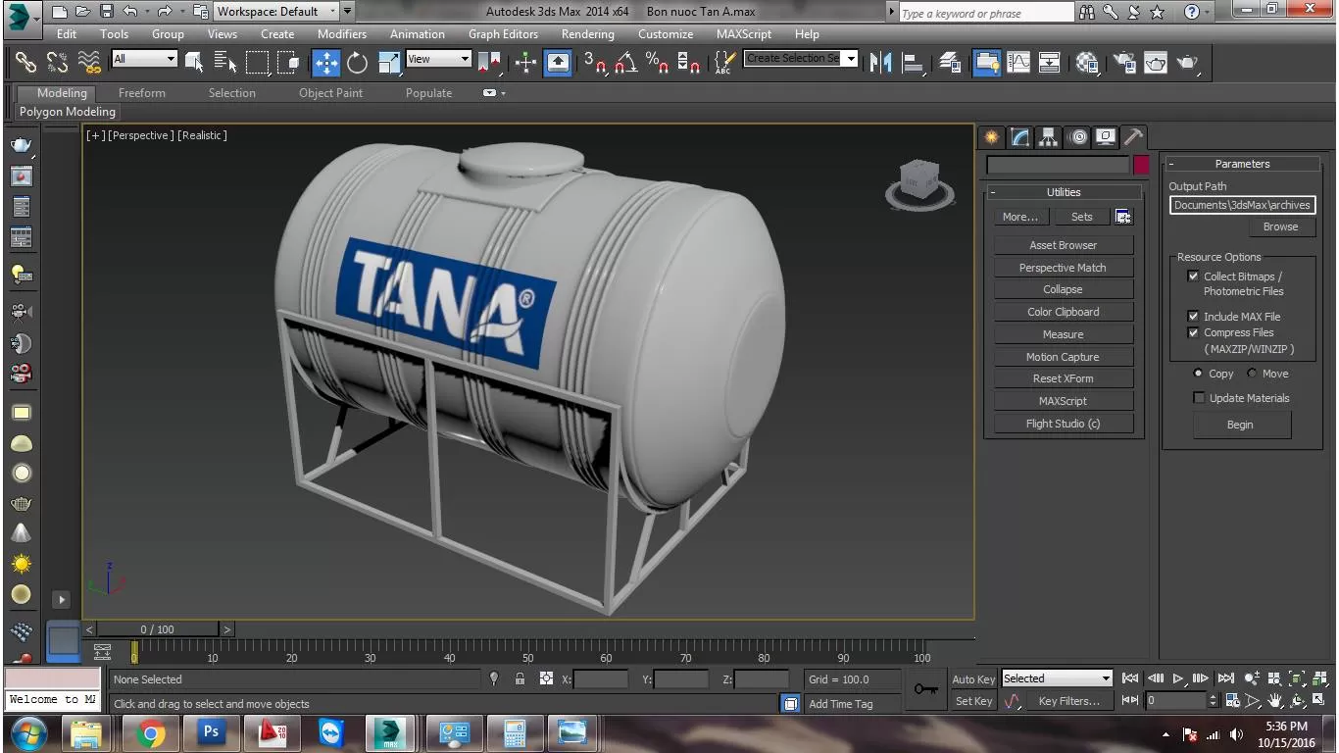Select the Select and Move tool
This screenshot has height=753, width=1339.
coord(325,63)
